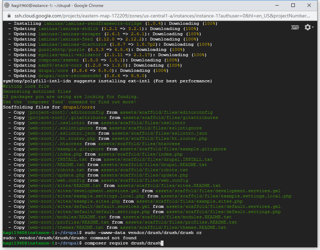
Task: Click the '[web-root]/index.php' path
Action: point(55,154)
